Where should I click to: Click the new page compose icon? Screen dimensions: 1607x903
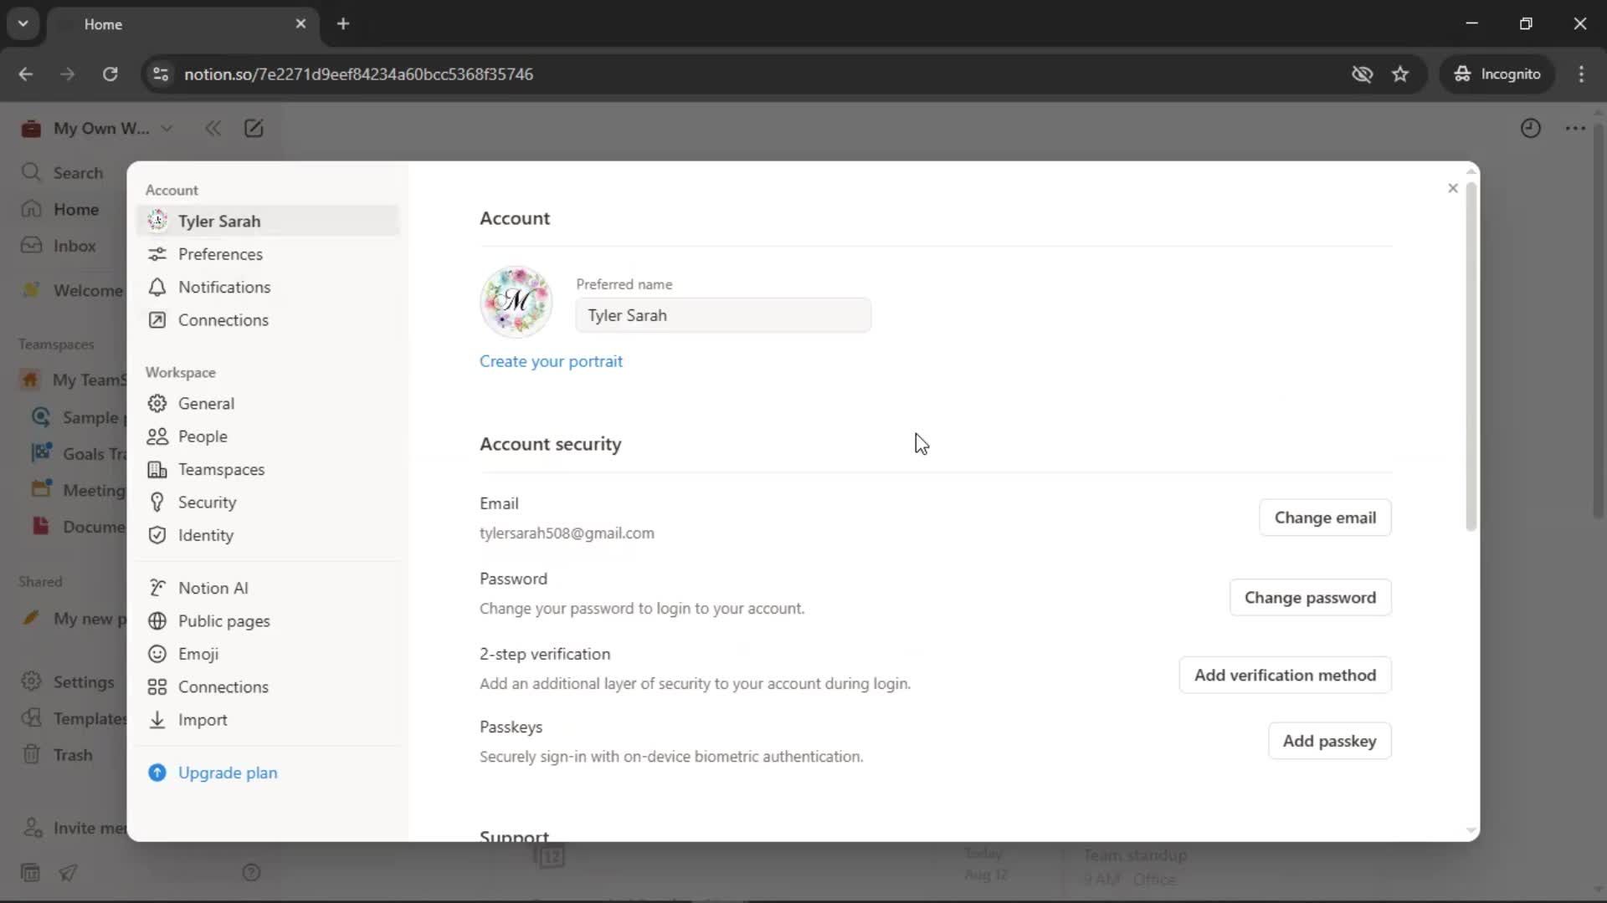click(x=254, y=128)
